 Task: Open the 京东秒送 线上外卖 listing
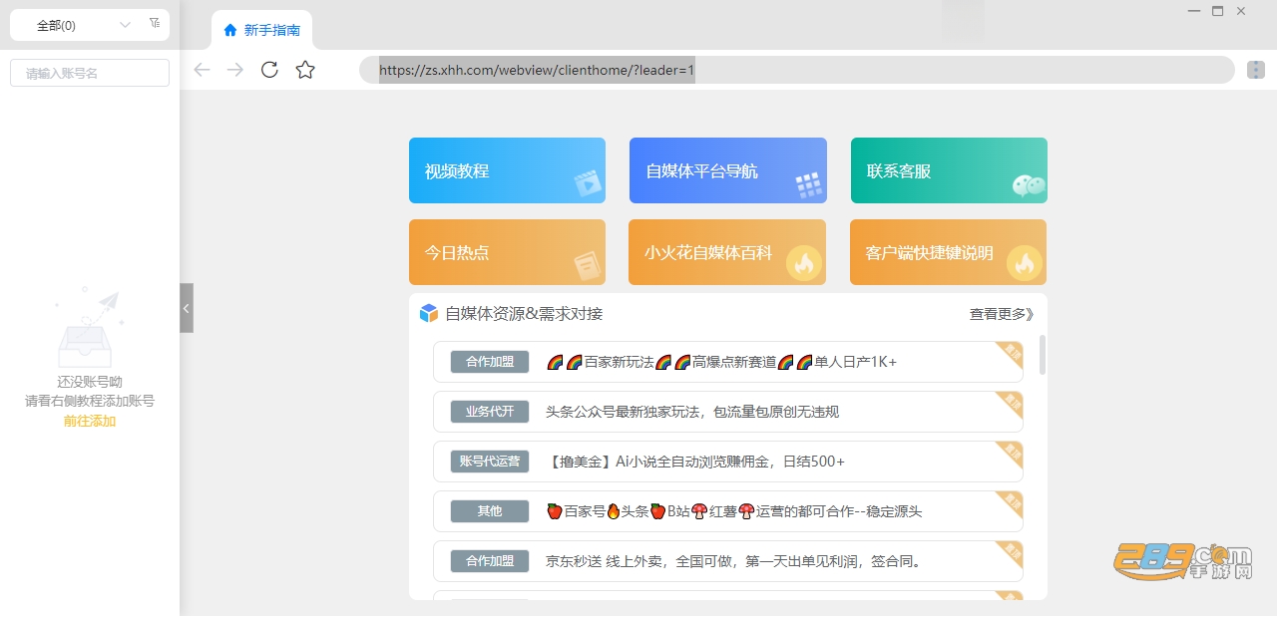tap(728, 561)
